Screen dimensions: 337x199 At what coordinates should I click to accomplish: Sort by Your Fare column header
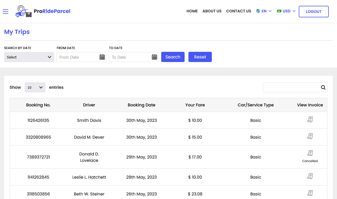coord(195,105)
